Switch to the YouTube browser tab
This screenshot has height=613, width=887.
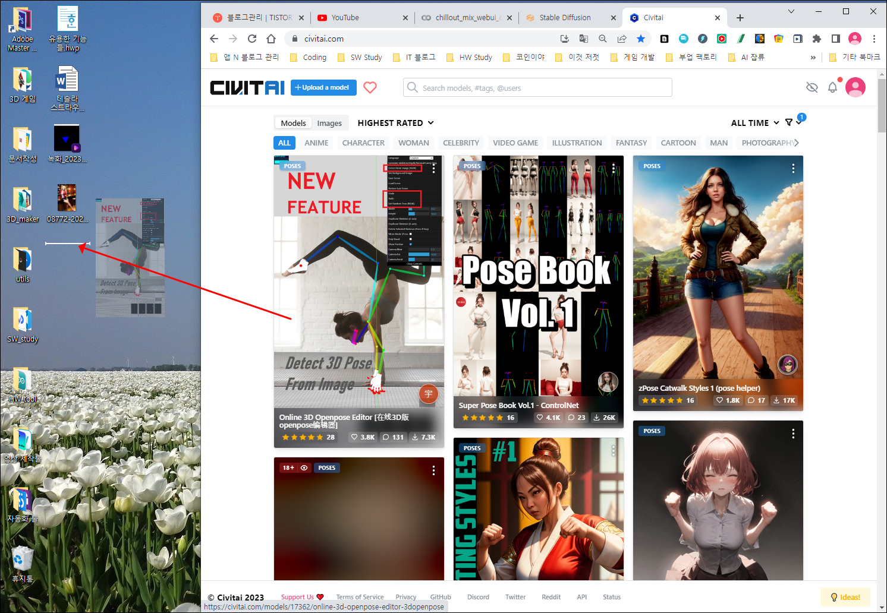(x=363, y=18)
